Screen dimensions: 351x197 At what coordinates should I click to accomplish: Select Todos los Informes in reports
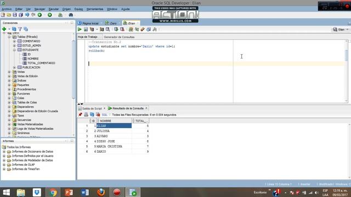tap(19, 147)
